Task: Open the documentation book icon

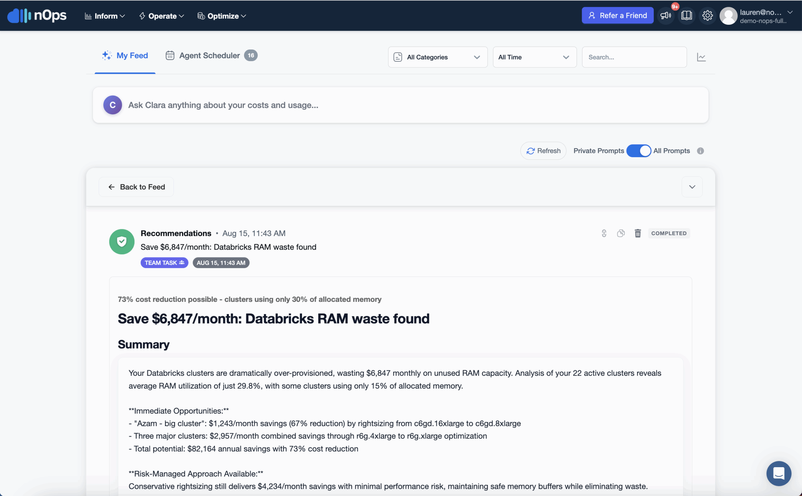Action: pyautogui.click(x=686, y=15)
